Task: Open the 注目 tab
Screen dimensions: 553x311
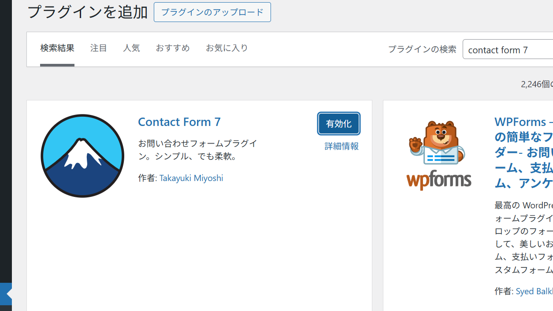Action: (99, 48)
